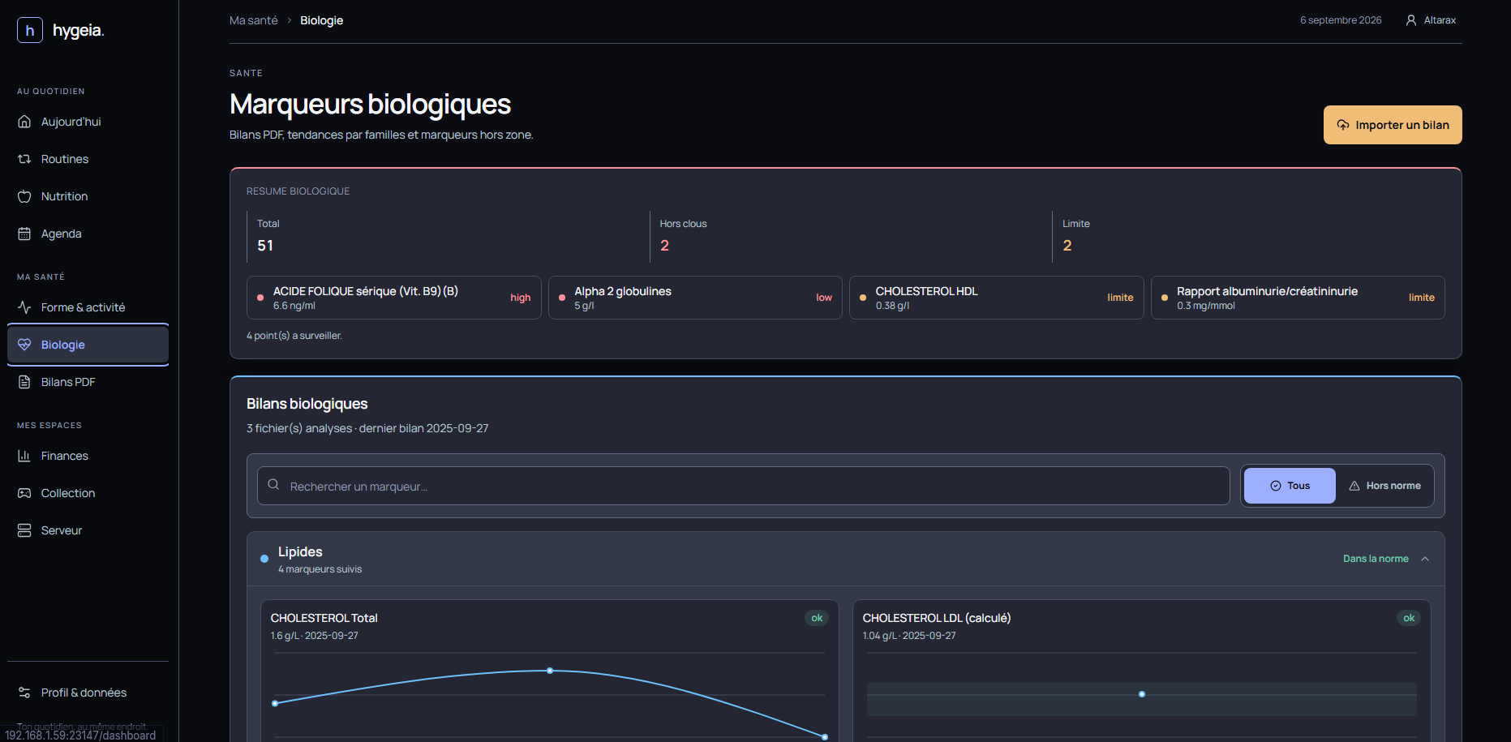Image resolution: width=1511 pixels, height=742 pixels.
Task: Click the hygeia. brand name
Action: coord(79,31)
